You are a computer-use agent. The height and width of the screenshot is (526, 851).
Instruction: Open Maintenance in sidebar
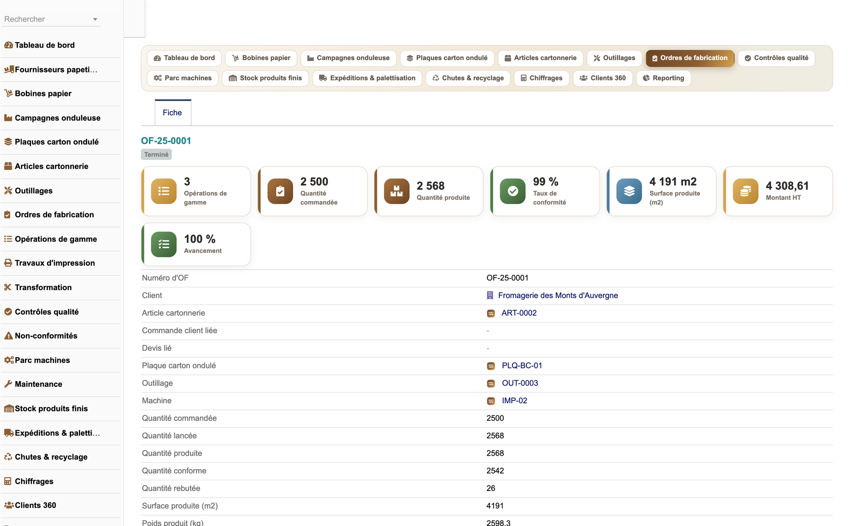38,384
